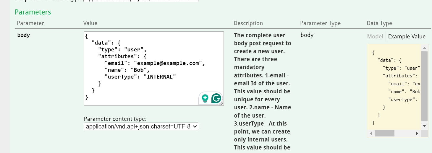This screenshot has width=432, height=153.
Task: Open the Grammarly lightbulb suggestions icon
Action: coord(205,98)
